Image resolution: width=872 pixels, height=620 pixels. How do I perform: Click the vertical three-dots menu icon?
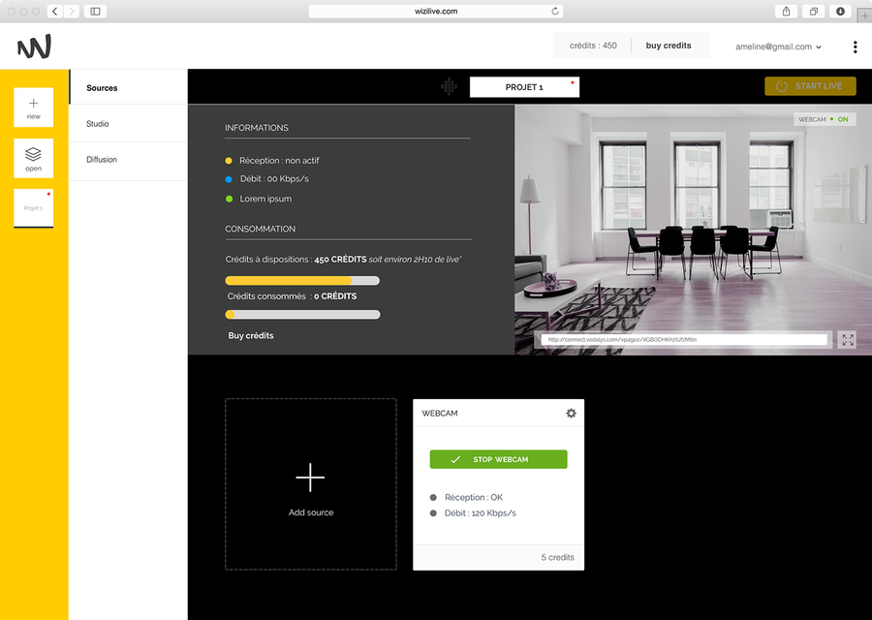pyautogui.click(x=855, y=46)
